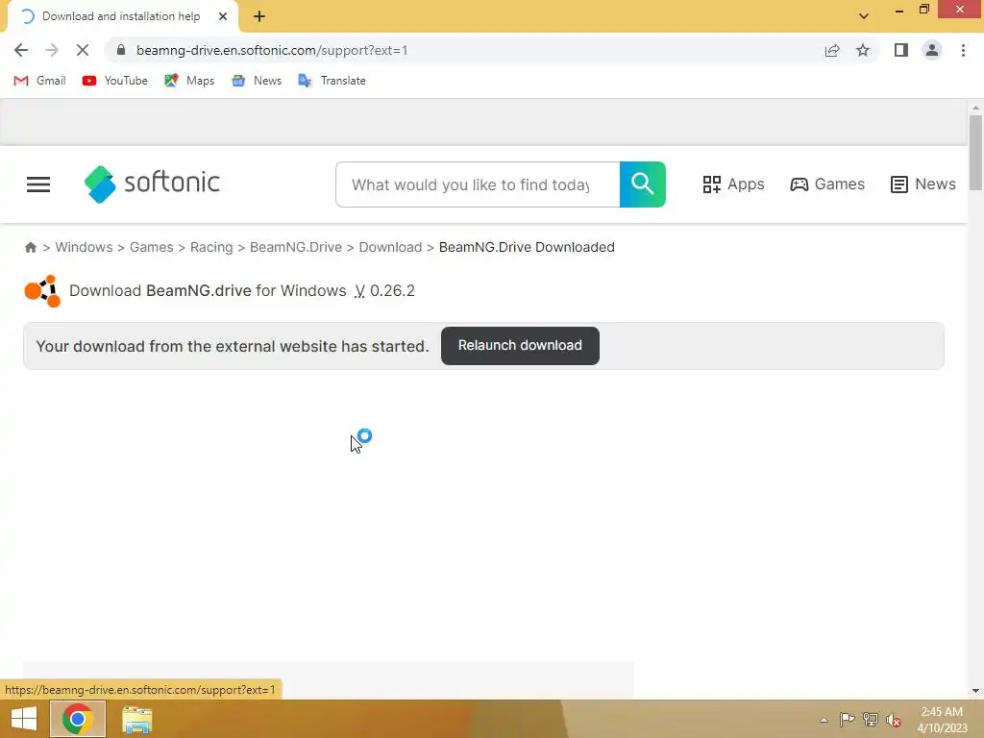984x738 pixels.
Task: Go to Games breadcrumb
Action: click(x=151, y=247)
